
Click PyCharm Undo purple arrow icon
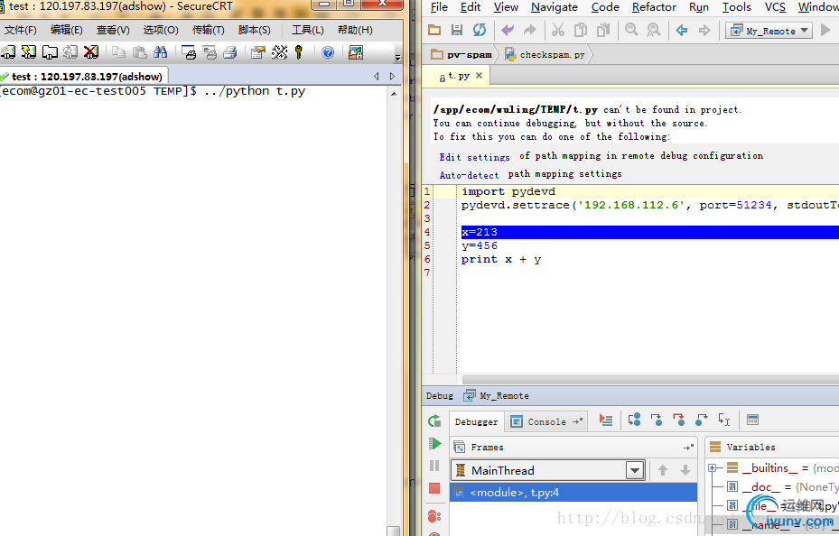[507, 30]
